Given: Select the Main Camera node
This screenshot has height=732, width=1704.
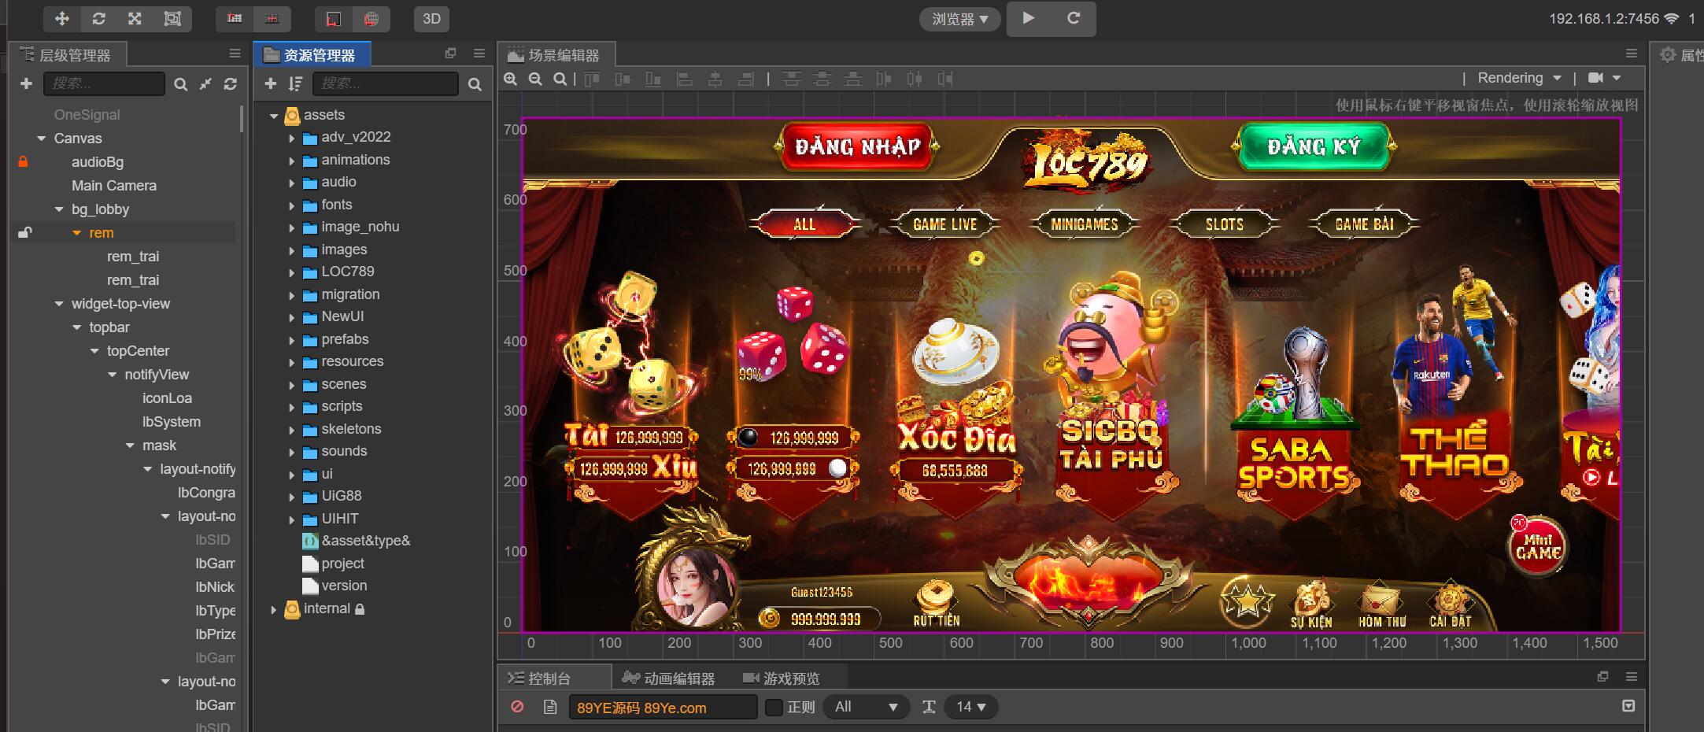Looking at the screenshot, I should coord(114,186).
